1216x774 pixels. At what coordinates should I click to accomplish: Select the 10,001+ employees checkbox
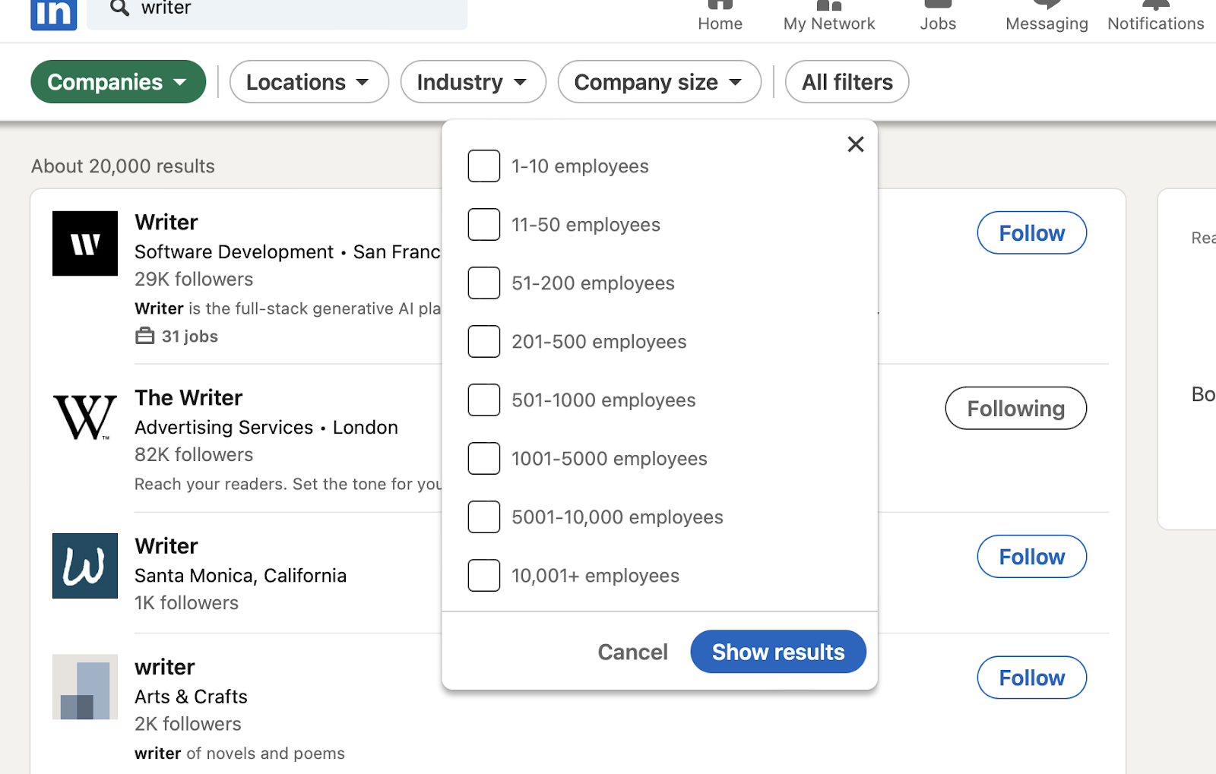(483, 575)
